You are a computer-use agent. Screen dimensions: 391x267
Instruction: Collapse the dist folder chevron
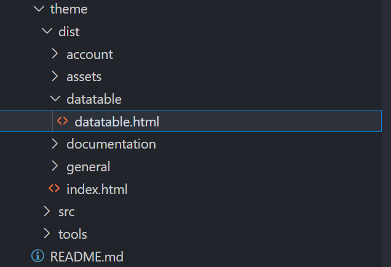pyautogui.click(x=47, y=32)
